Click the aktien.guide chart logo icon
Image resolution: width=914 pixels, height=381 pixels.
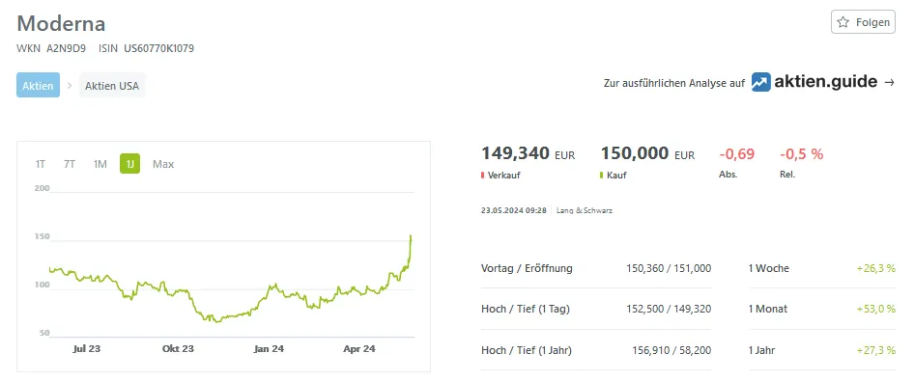pyautogui.click(x=760, y=82)
